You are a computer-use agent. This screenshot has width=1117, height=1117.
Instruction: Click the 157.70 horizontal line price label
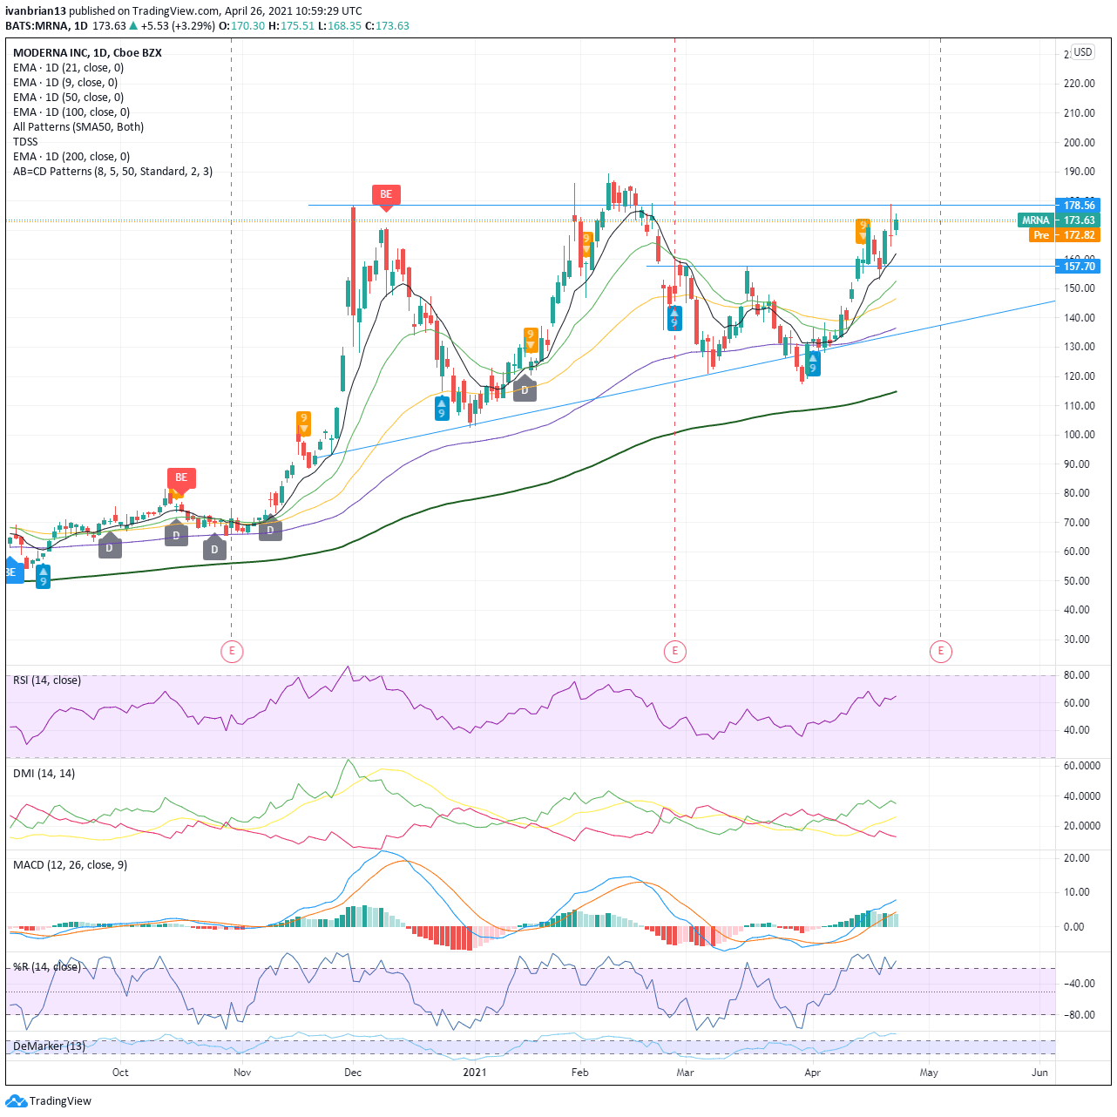(1079, 267)
